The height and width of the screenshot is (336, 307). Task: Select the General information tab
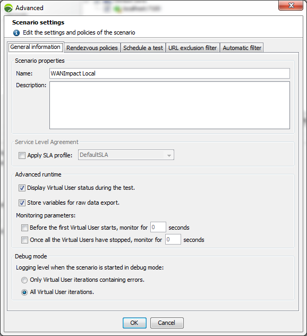pyautogui.click(x=36, y=47)
